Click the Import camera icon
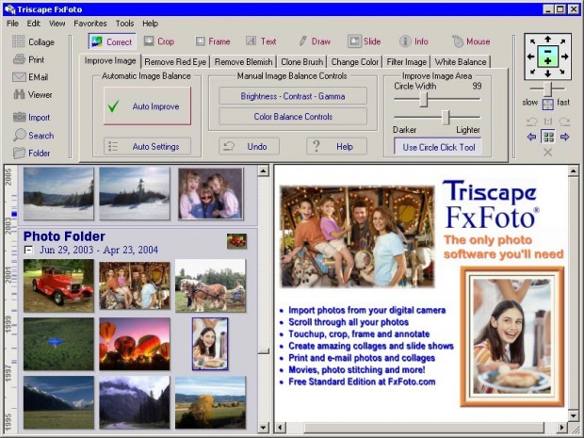The image size is (584, 438). point(20,117)
